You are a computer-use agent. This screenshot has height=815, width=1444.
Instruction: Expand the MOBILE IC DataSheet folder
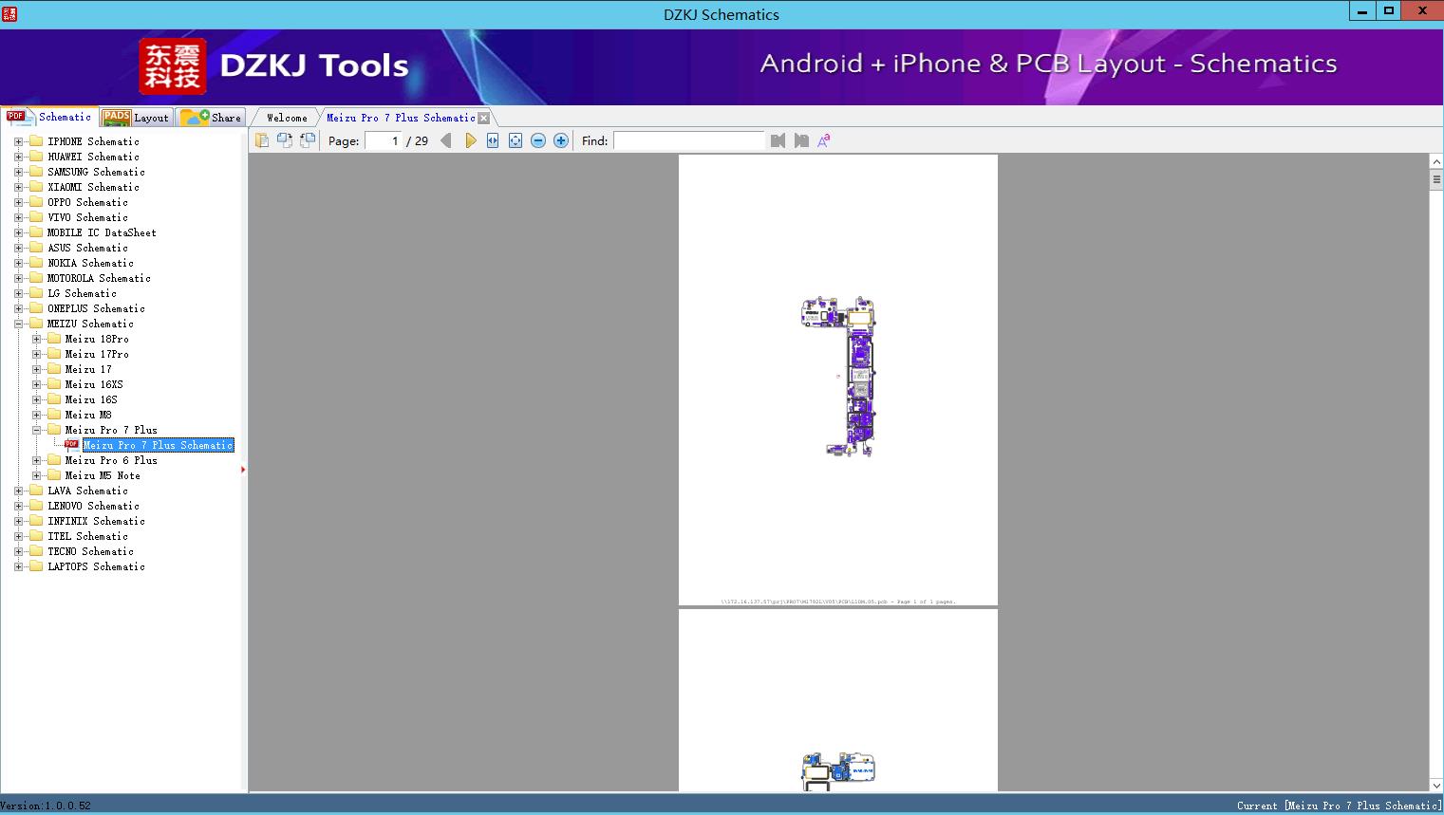18,232
